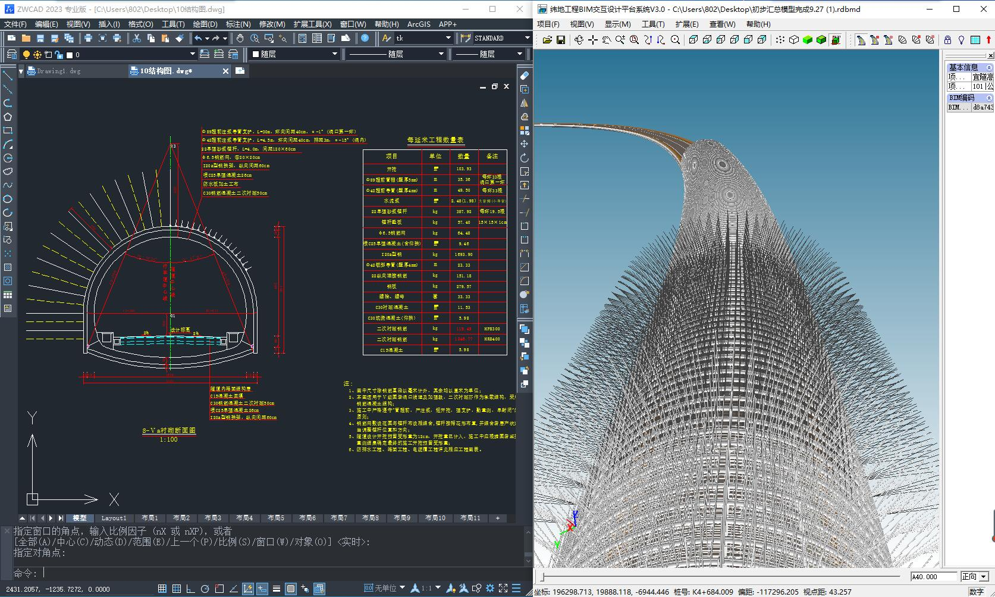Open the 绘图(D) menu
This screenshot has width=995, height=597.
pos(205,24)
